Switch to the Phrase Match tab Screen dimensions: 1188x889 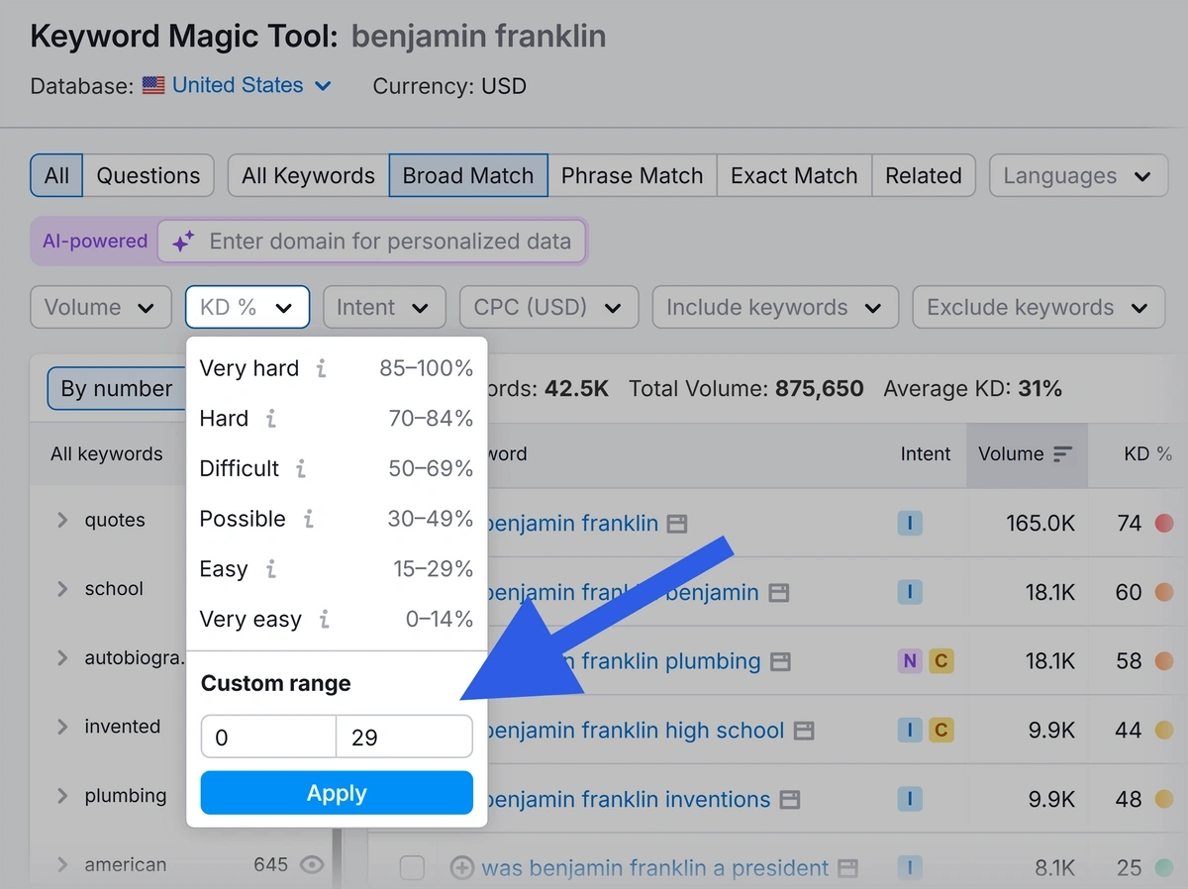(632, 176)
